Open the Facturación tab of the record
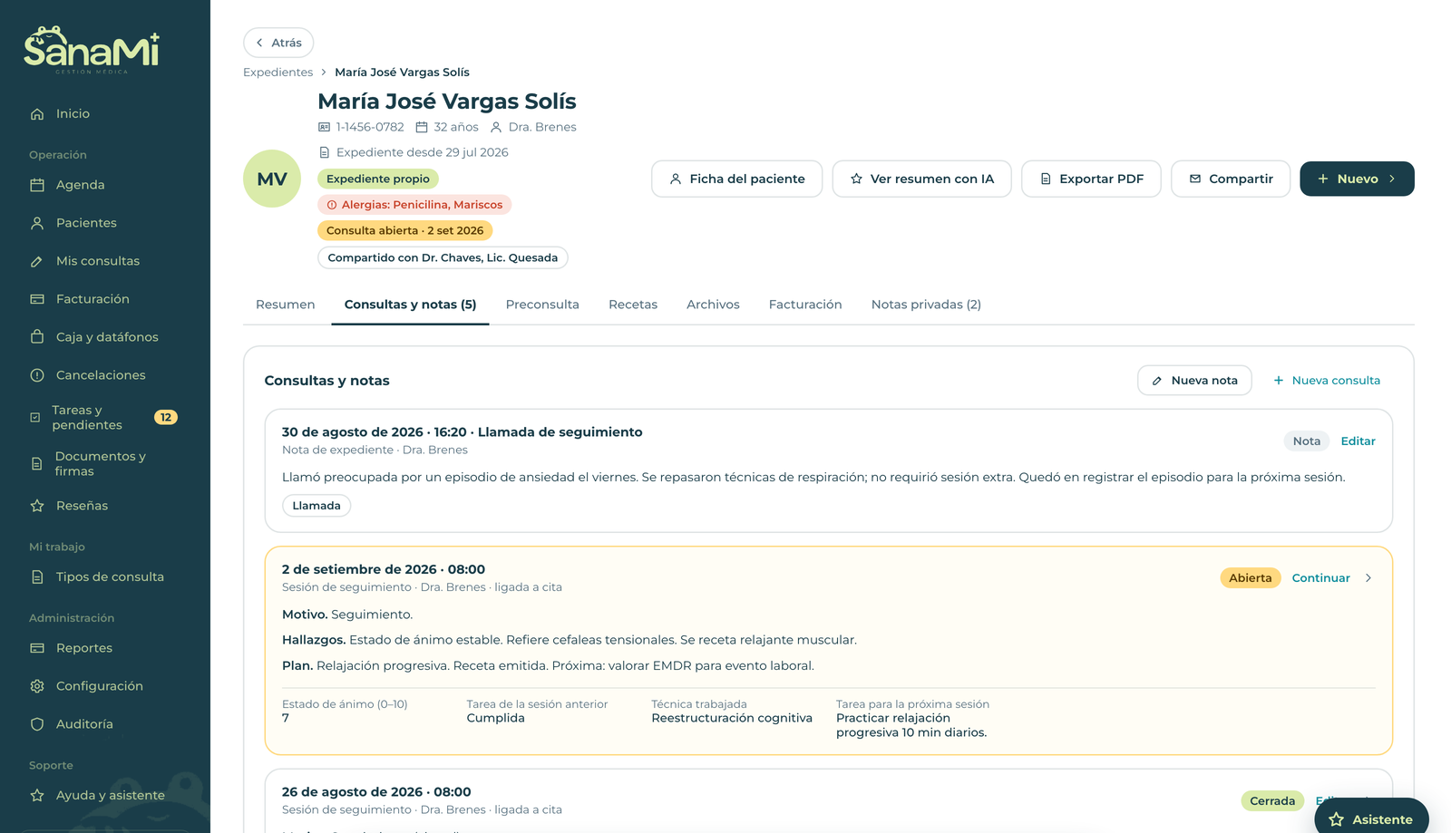This screenshot has width=1451, height=833. tap(805, 305)
